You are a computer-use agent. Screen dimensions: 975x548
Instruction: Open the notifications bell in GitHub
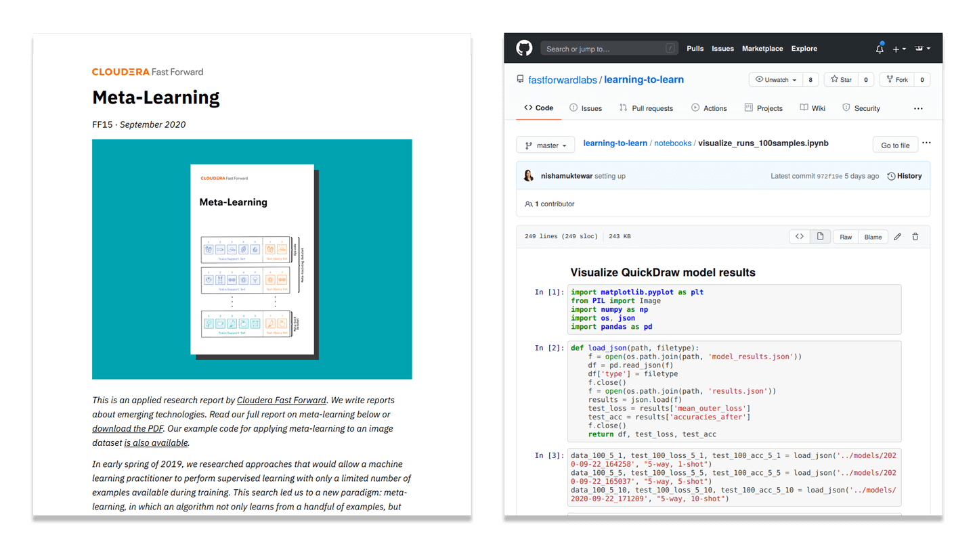(880, 49)
